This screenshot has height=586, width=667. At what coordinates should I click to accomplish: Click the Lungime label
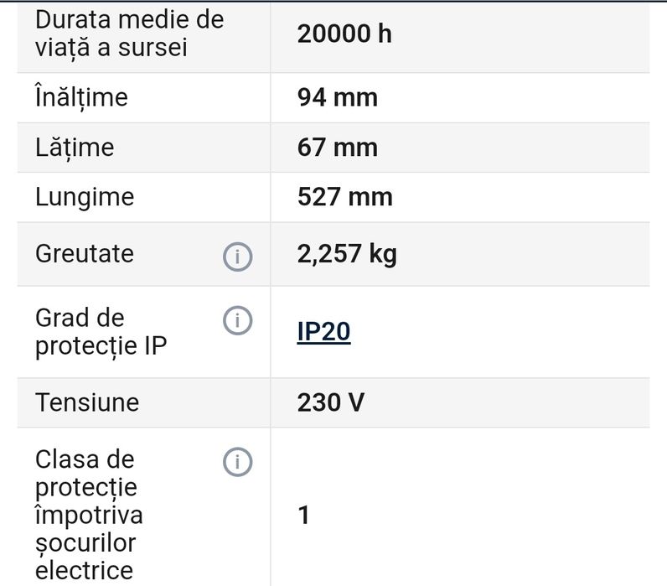coord(84,197)
